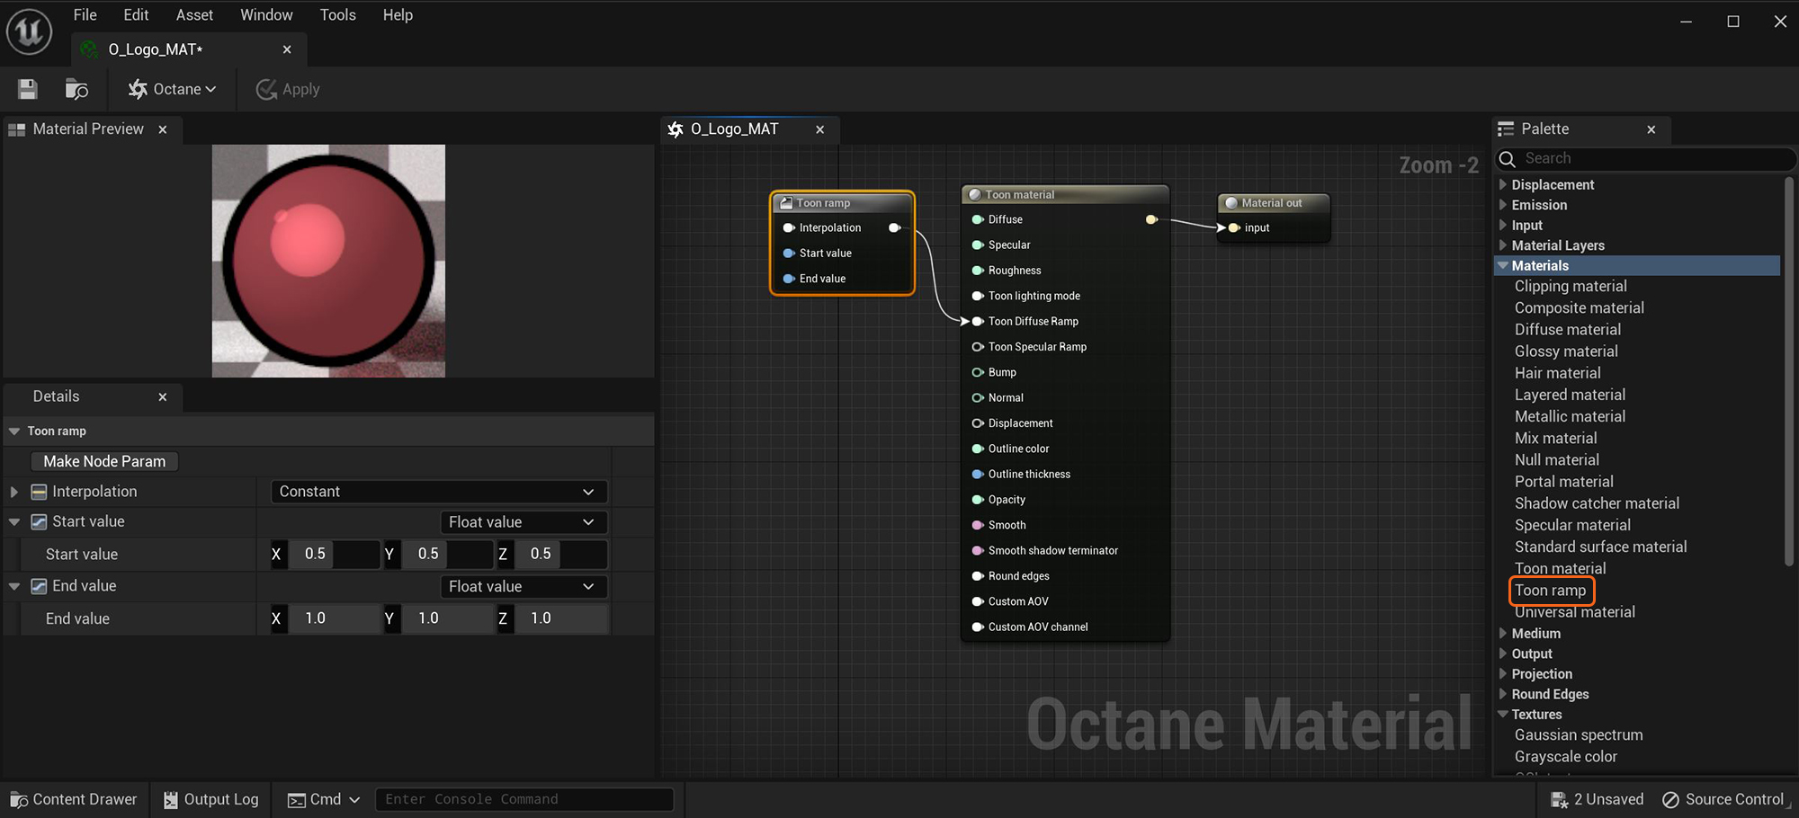Click the Source Control status button

(1722, 799)
